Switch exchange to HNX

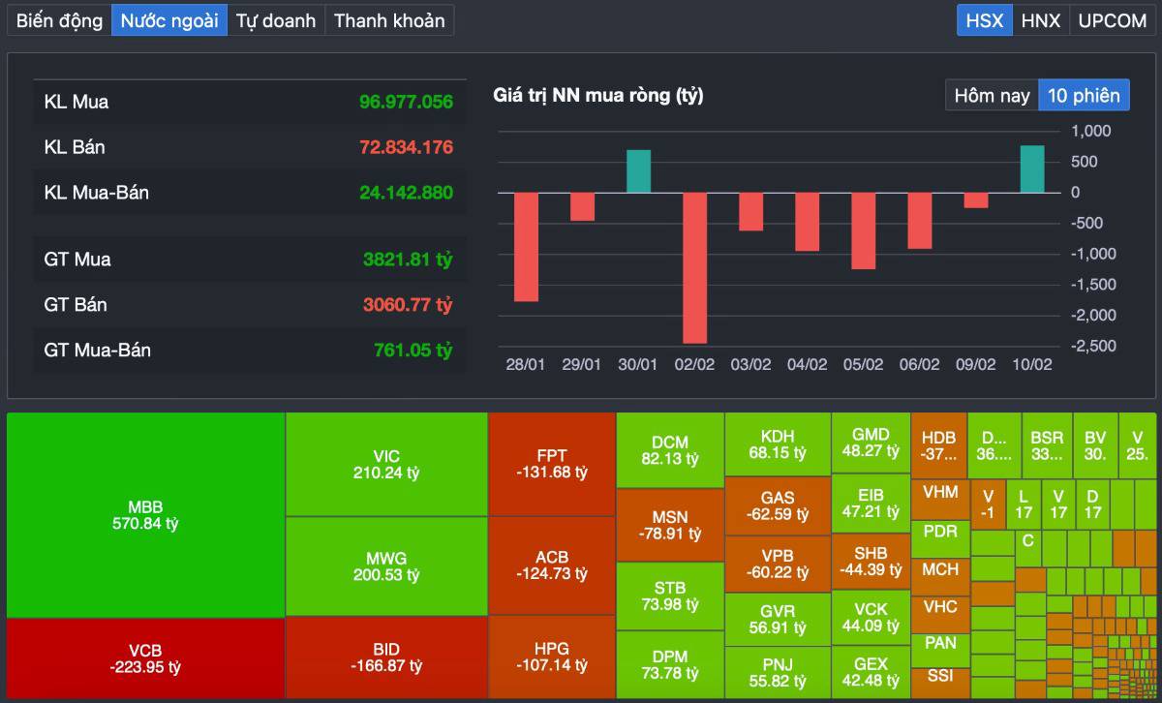[1041, 20]
